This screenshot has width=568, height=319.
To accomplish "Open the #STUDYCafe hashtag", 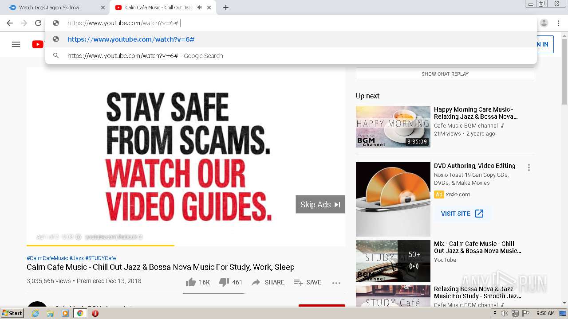I will [x=101, y=258].
